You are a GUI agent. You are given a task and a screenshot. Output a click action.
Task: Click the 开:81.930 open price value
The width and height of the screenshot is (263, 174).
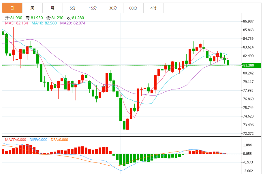[14, 18]
